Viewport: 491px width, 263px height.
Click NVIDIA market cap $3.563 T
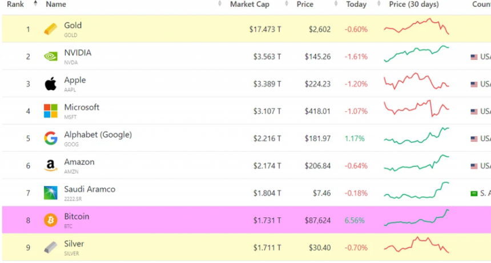click(267, 56)
